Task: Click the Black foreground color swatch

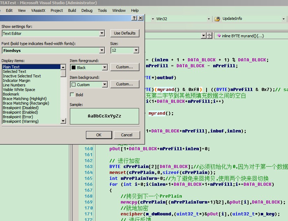Action: coord(73,68)
